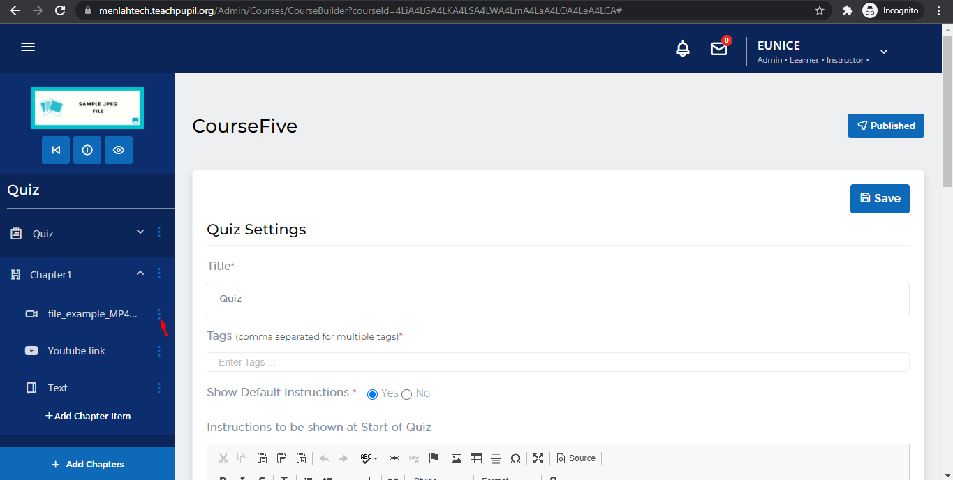This screenshot has height=480, width=953.
Task: Open the EUNICE user account dropdown
Action: [x=883, y=52]
